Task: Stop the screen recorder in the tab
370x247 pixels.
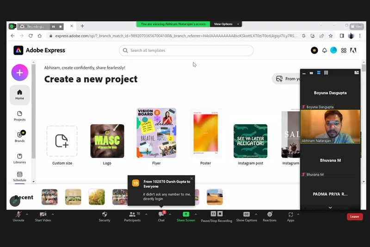Action: (x=61, y=26)
